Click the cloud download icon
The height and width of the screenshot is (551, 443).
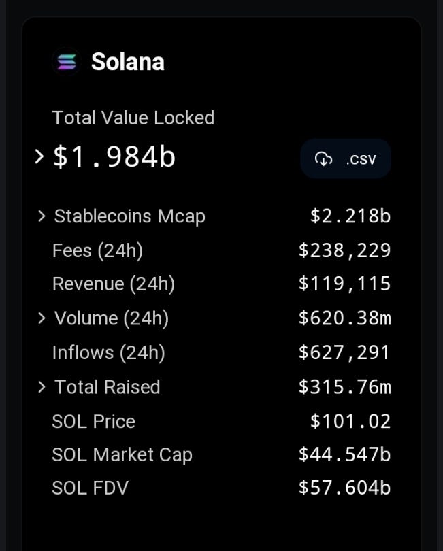coord(323,159)
